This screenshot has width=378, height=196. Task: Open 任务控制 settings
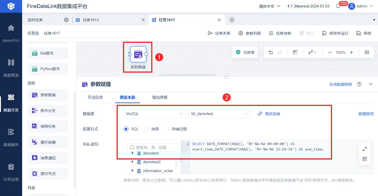tap(280, 33)
